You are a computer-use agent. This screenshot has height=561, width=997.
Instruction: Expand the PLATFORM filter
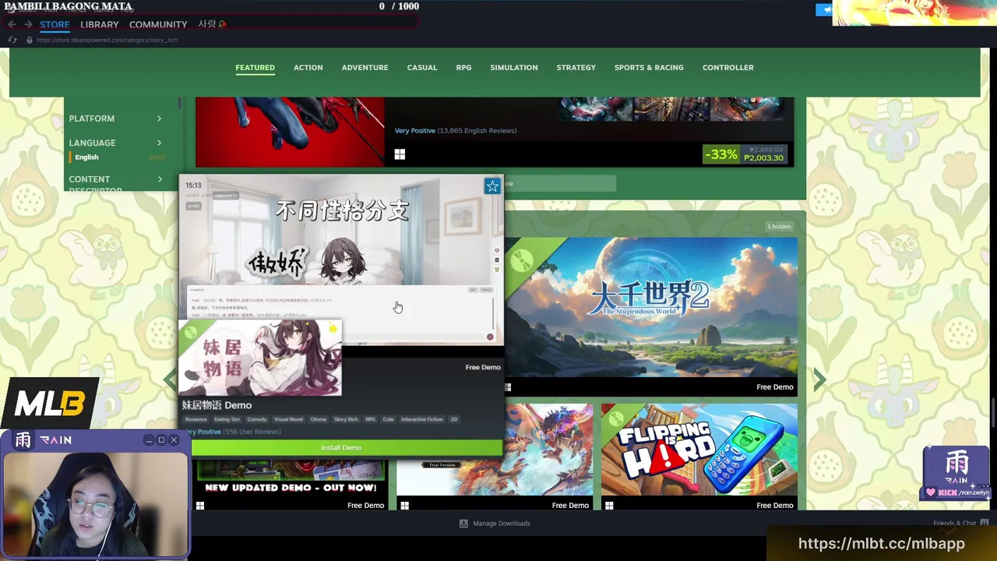pos(115,118)
